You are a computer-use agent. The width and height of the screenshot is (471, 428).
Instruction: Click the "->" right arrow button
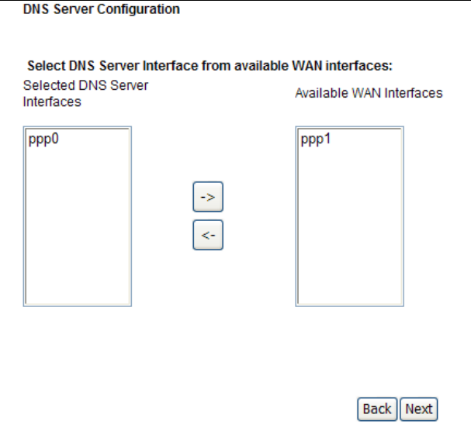tap(207, 198)
